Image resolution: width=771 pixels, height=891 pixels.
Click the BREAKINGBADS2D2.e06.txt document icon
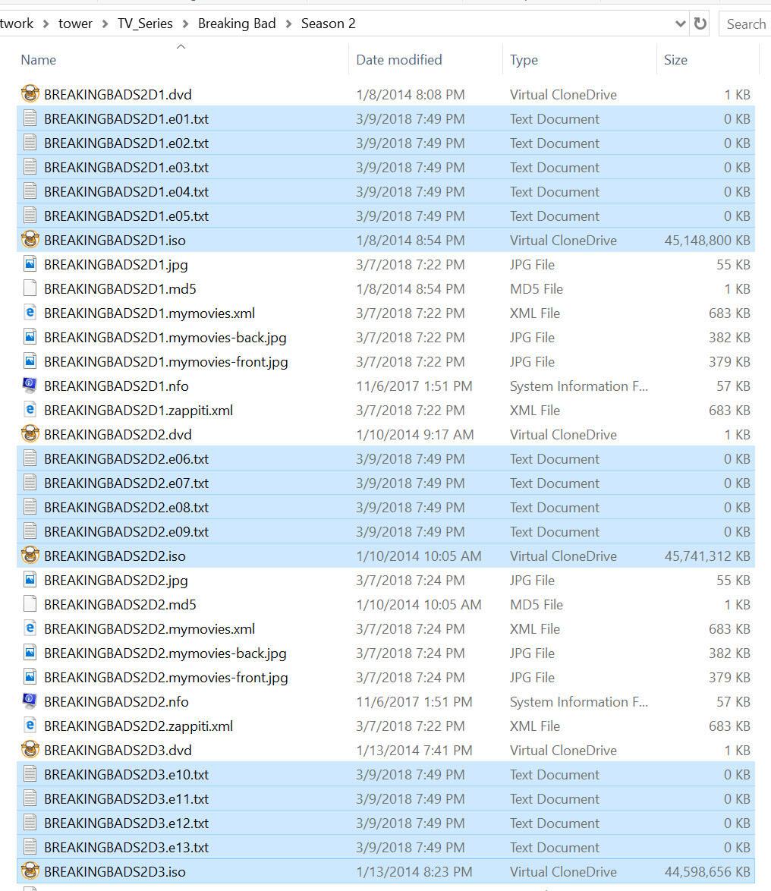click(x=30, y=458)
